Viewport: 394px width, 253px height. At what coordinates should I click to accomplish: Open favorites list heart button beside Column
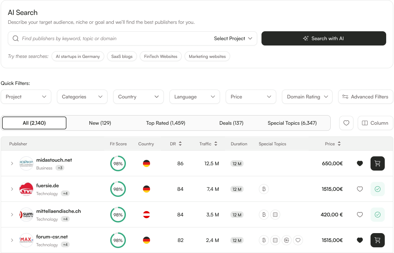click(346, 123)
